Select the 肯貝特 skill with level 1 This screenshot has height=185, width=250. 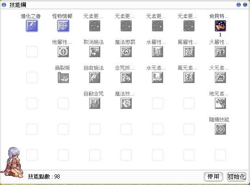(x=220, y=26)
